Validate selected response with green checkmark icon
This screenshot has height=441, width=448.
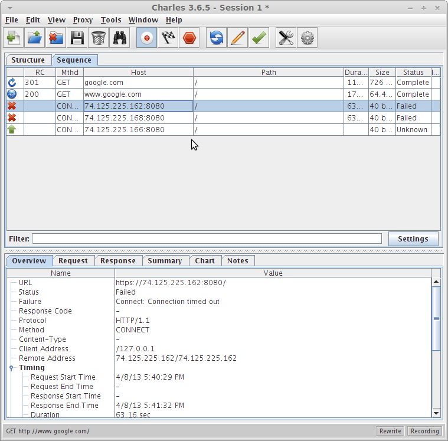259,37
